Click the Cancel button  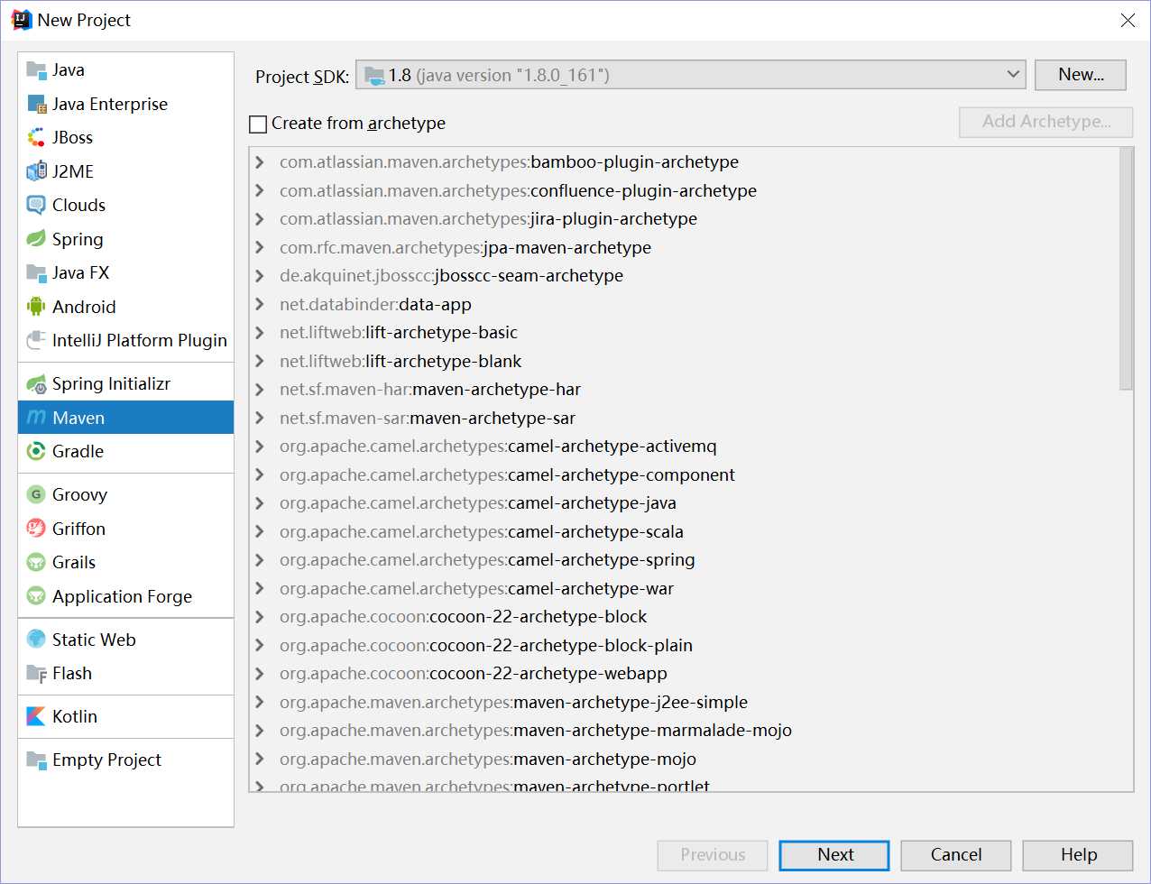click(x=956, y=855)
